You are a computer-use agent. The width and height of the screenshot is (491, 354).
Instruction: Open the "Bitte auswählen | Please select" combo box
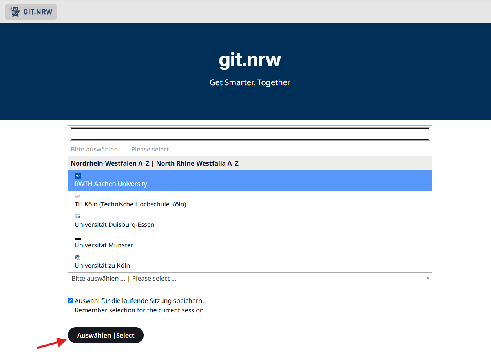coord(250,278)
